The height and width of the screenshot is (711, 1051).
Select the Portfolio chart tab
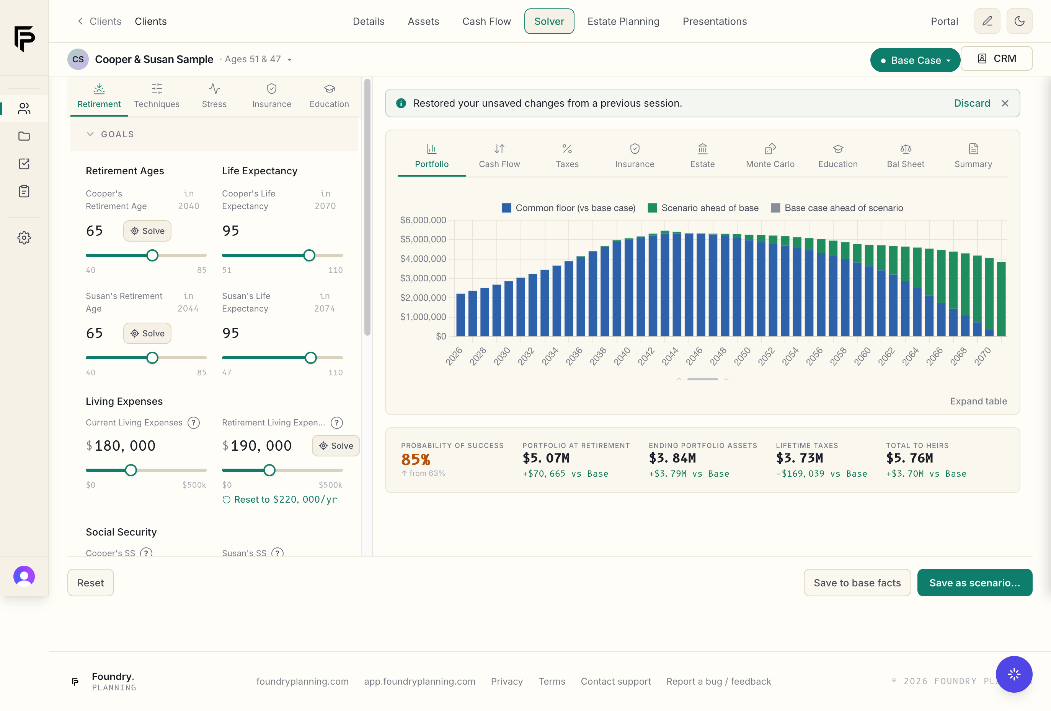coord(431,156)
